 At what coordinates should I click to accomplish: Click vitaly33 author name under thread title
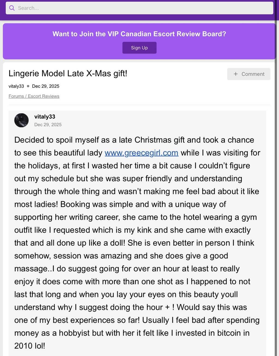pos(16,86)
